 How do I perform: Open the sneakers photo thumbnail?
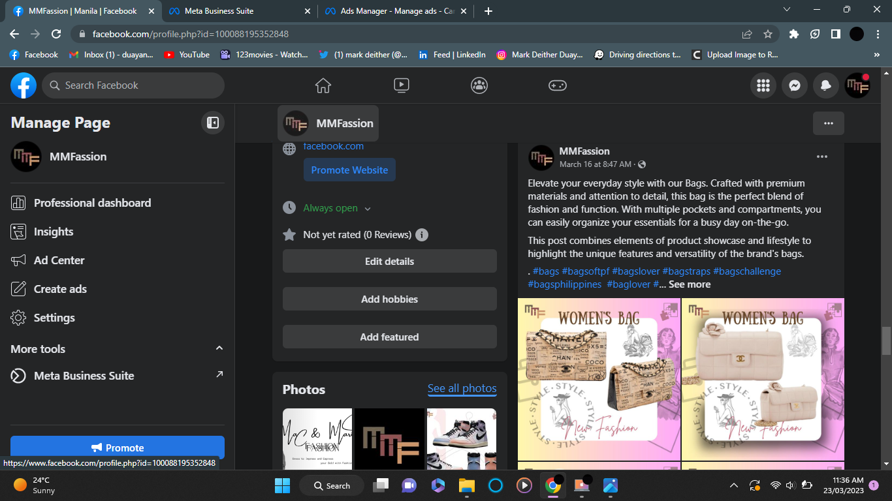click(x=462, y=439)
